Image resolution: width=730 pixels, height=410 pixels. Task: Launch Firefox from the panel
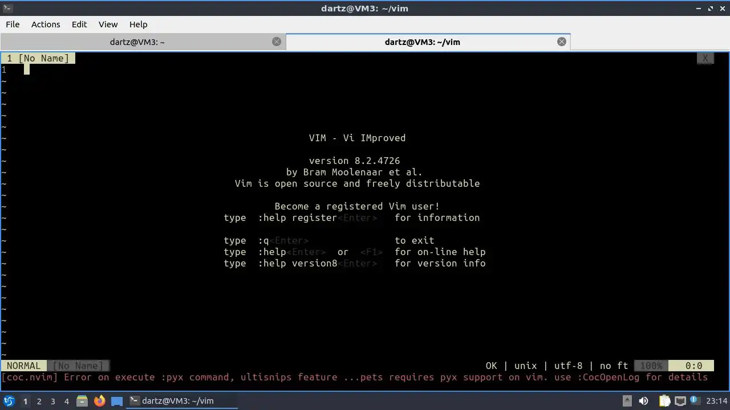pos(99,401)
